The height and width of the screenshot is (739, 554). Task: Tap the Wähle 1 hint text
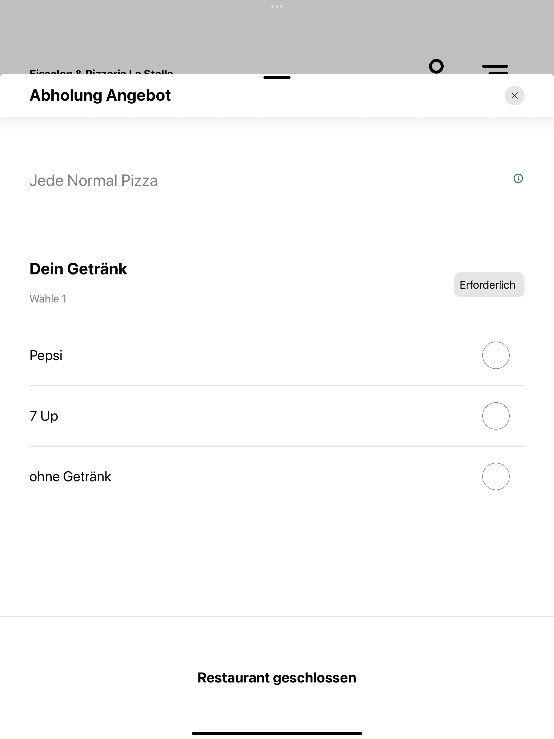click(x=48, y=299)
